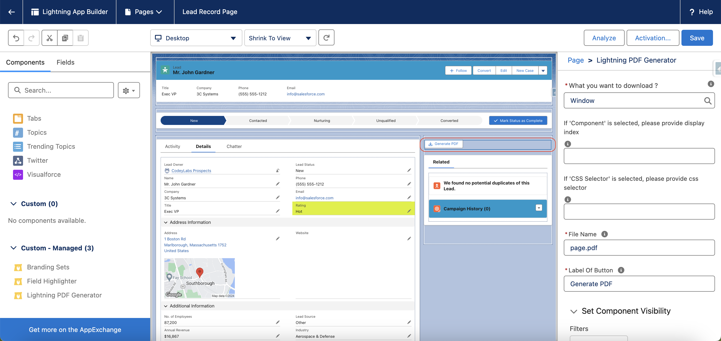Select the Contacted path stage

[258, 121]
